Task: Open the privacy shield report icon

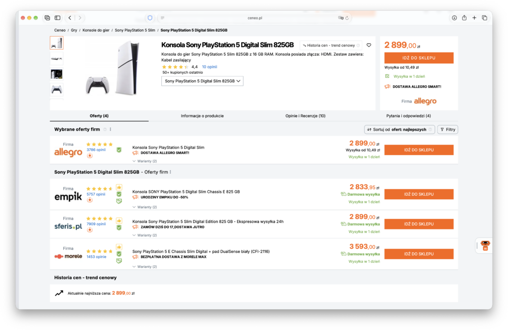Action: pos(150,18)
